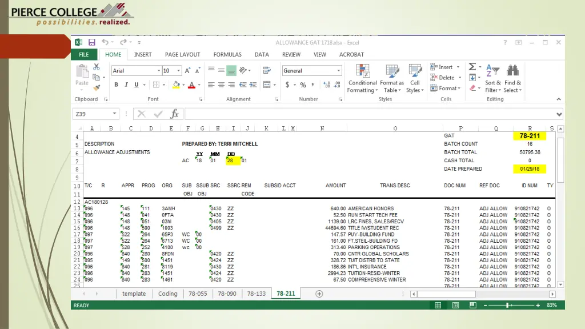Apply the red font color
Image resolution: width=585 pixels, height=329 pixels.
tap(192, 85)
